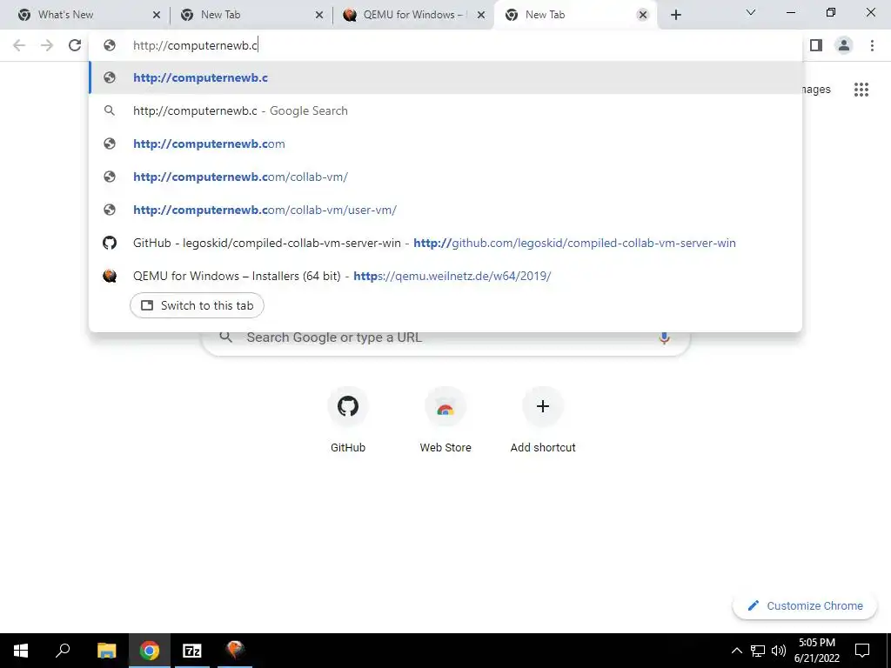Select the Google Search suggestion for computernewb.c
The width and height of the screenshot is (891, 668).
coord(445,110)
